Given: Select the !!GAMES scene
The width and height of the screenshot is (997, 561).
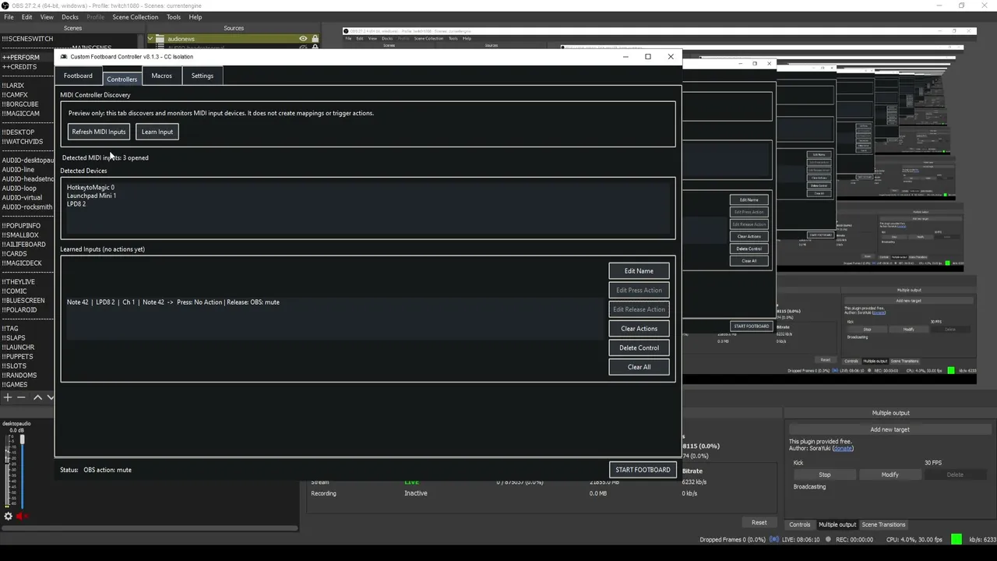Looking at the screenshot, I should 15,385.
